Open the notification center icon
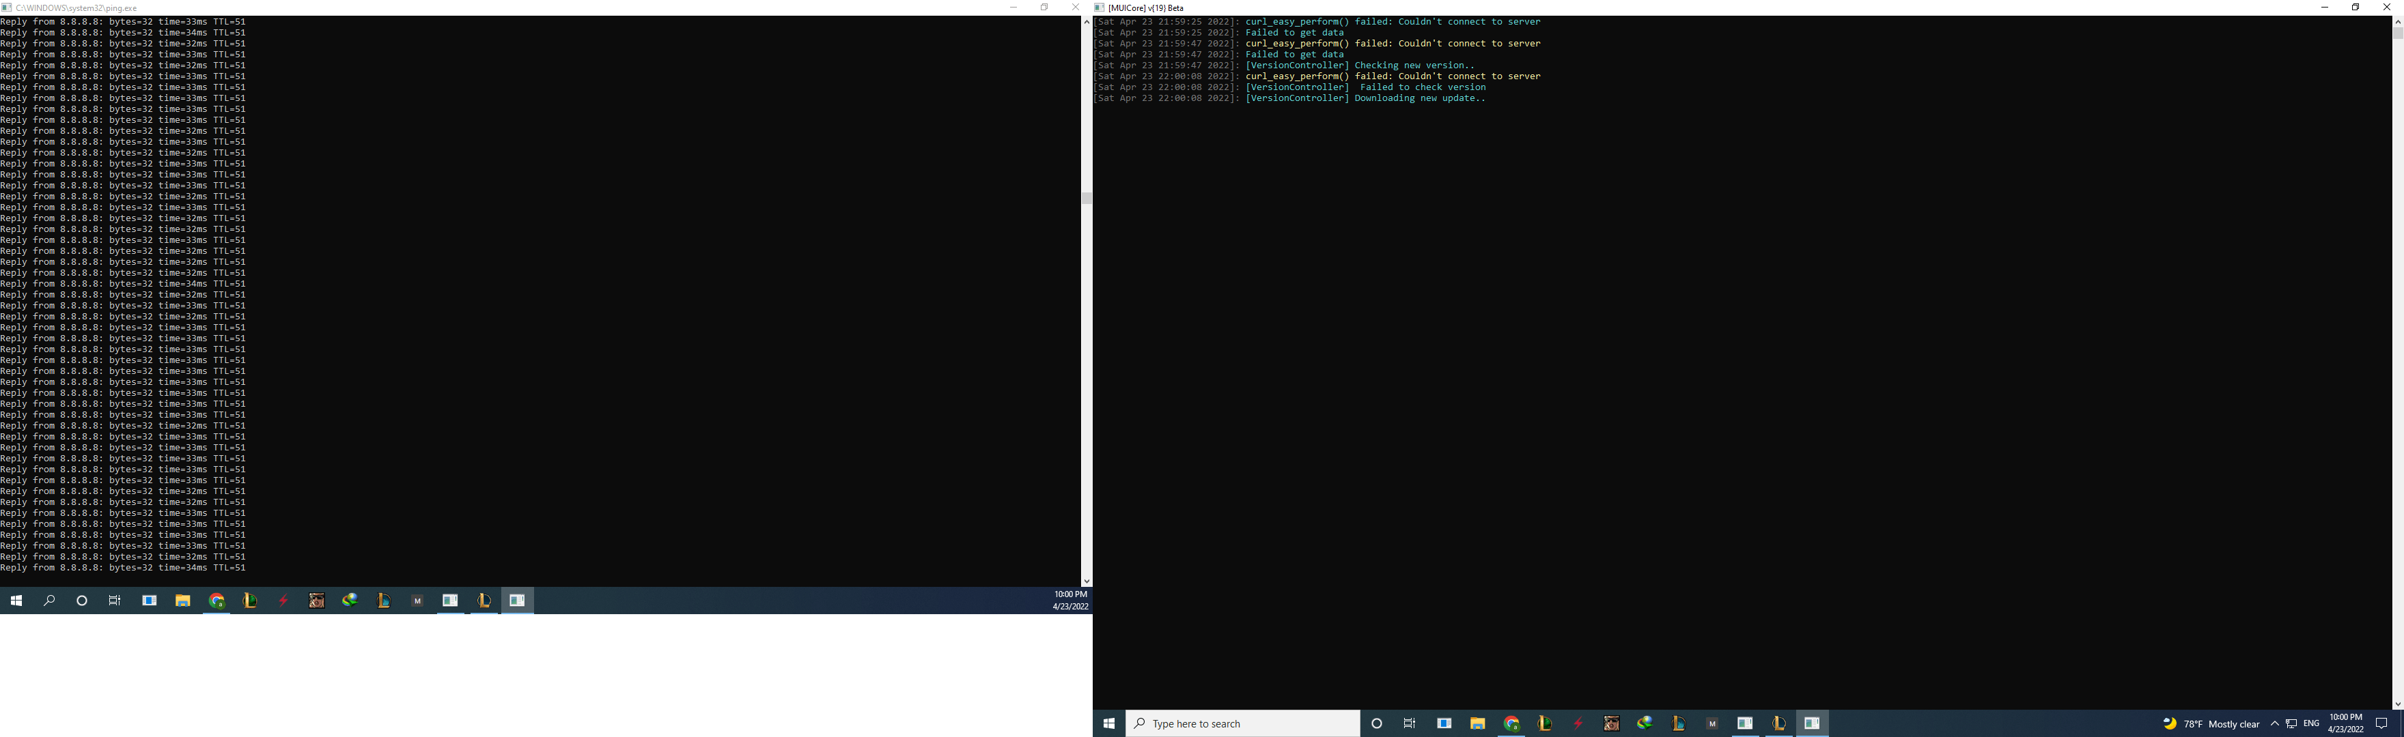Screen dimensions: 2404x737 [x=2381, y=723]
